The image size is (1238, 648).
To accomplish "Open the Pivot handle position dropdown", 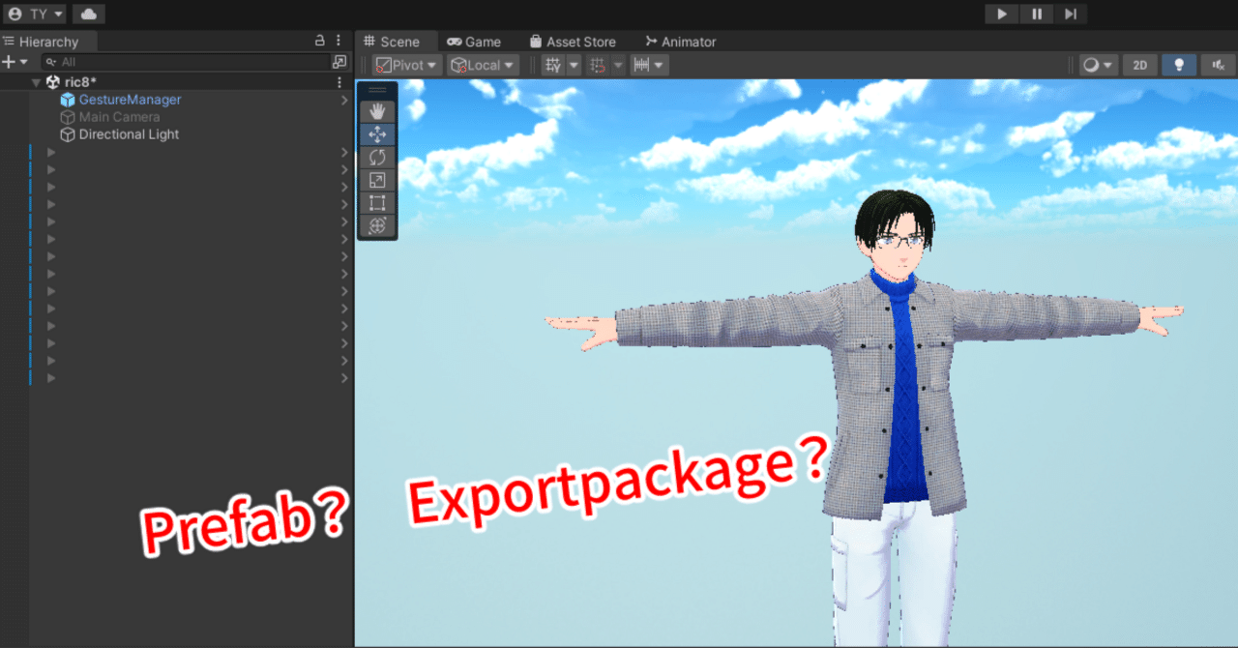I will coord(404,65).
